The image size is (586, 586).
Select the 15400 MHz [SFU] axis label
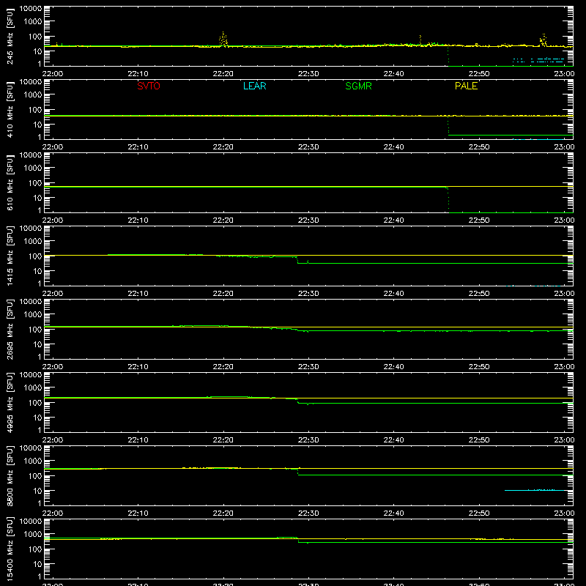tap(10, 549)
